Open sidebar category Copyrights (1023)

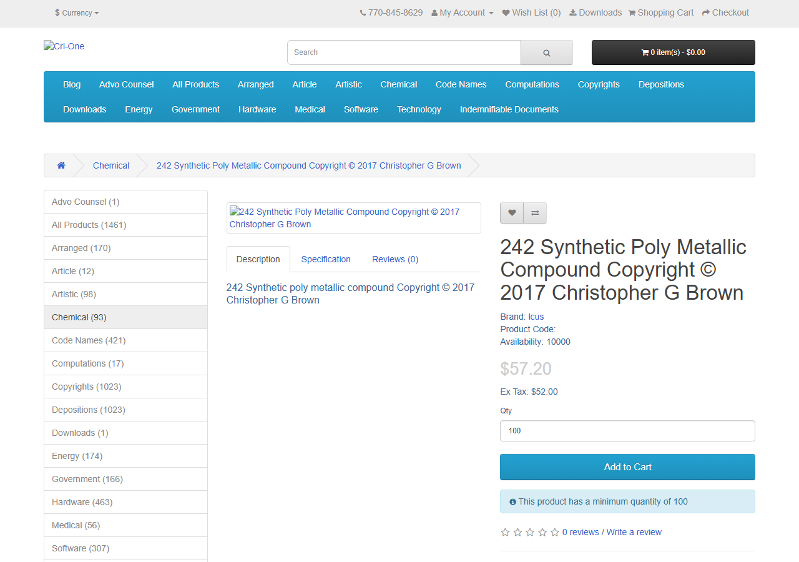click(x=125, y=387)
